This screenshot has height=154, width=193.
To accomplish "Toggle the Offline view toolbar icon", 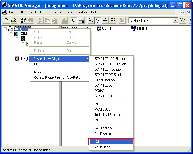I will [74, 20].
